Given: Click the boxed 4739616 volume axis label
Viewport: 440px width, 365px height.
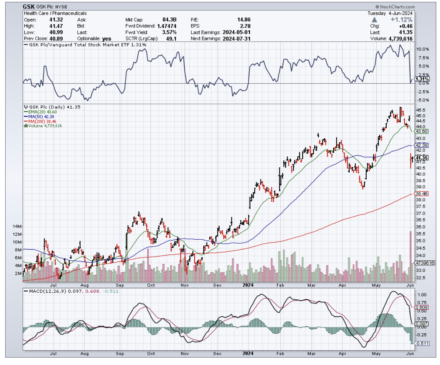Looking at the screenshot, I should [425, 263].
